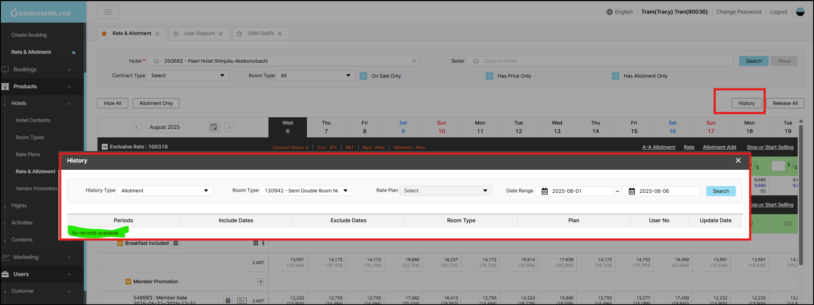Go to next month with right arrow
Viewport: 814px width, 305px height.
coord(230,127)
